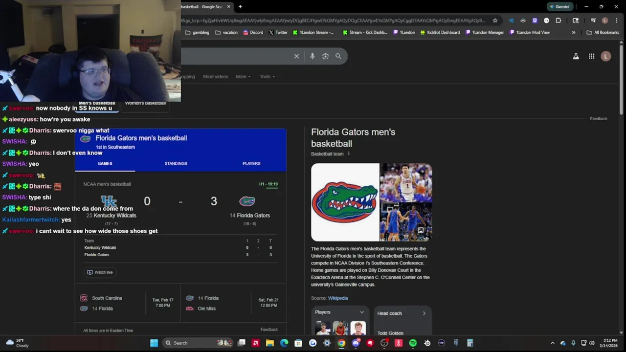The height and width of the screenshot is (352, 626).
Task: Open Gemini in Chrome
Action: tap(560, 7)
